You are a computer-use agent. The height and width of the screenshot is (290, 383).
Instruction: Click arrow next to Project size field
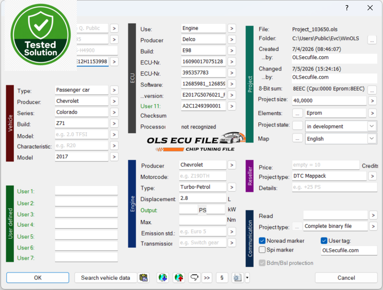pos(372,101)
